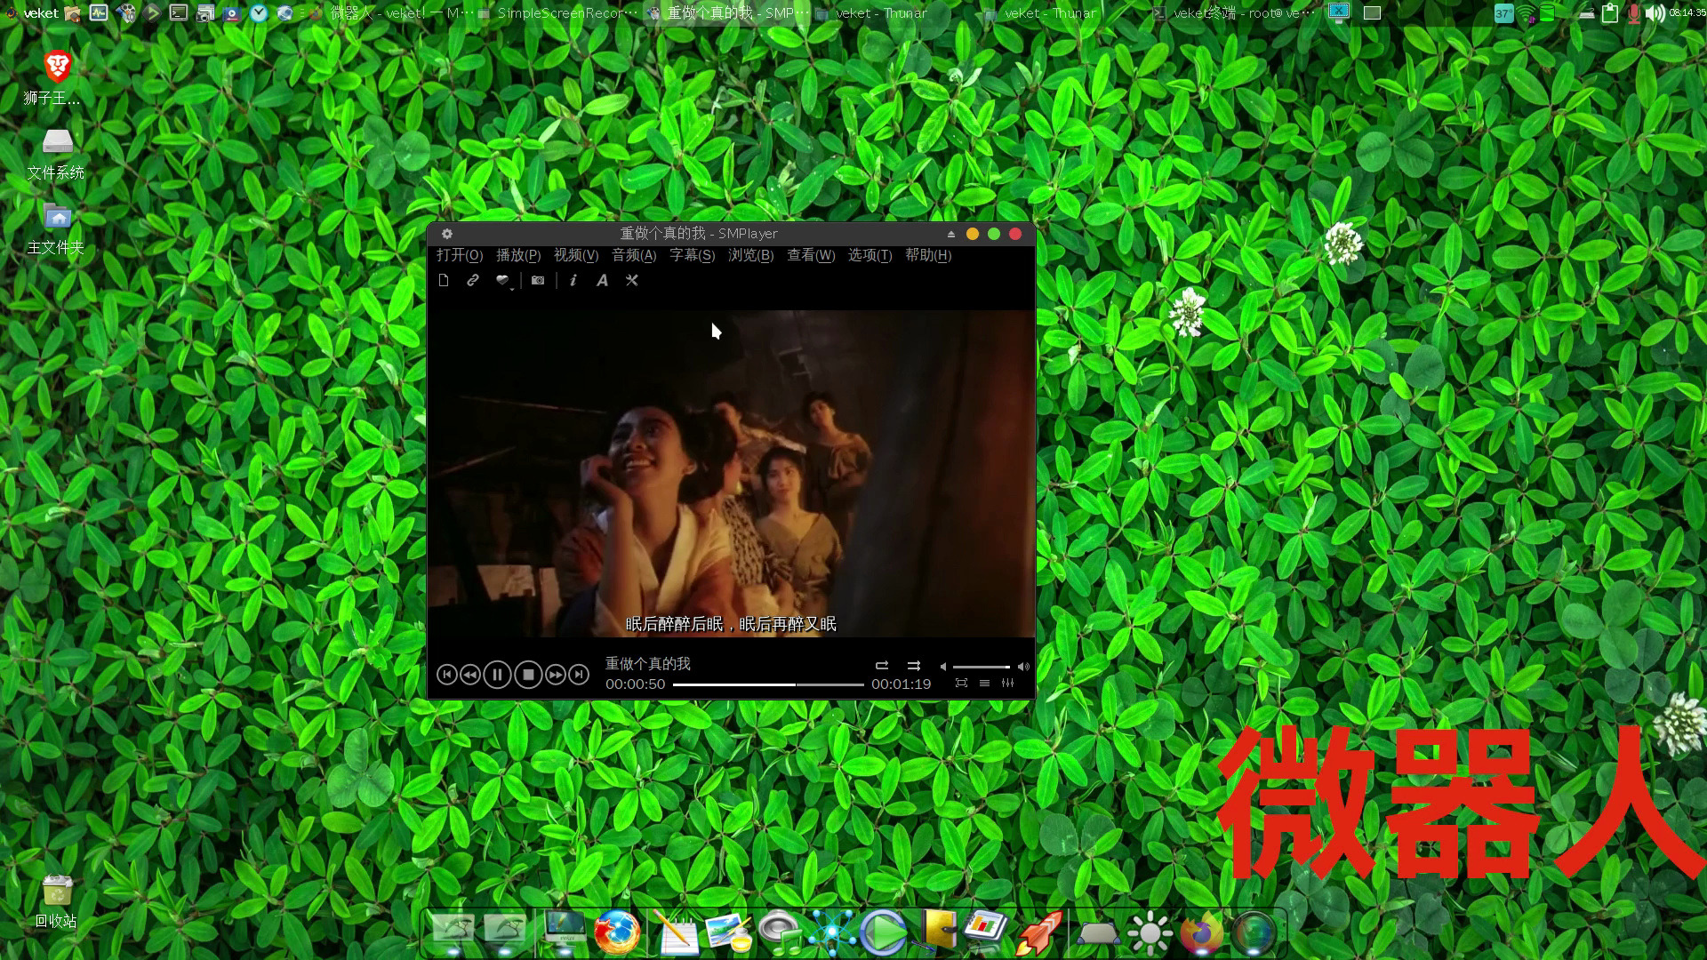Fast forward the video
This screenshot has width=1707, height=960.
556,675
